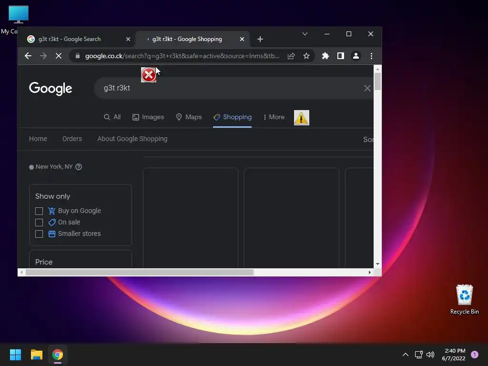488x366 pixels.
Task: Click the location help question mark icon
Action: pyautogui.click(x=79, y=167)
